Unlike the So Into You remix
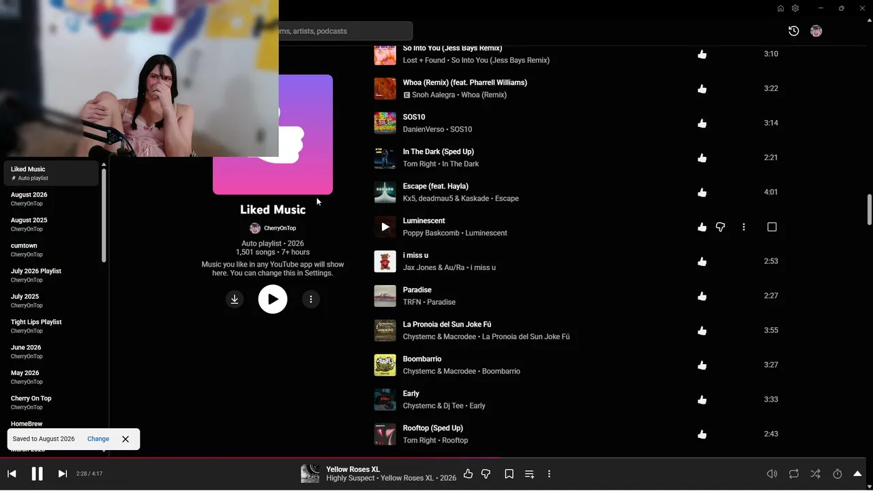 pyautogui.click(x=702, y=54)
